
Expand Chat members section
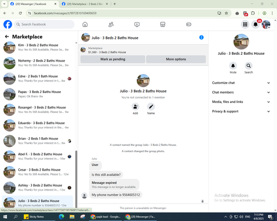click(241, 92)
